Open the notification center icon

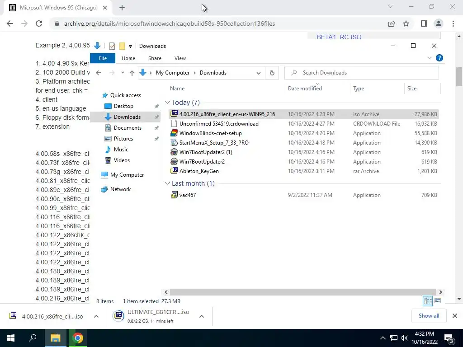pyautogui.click(x=449, y=338)
